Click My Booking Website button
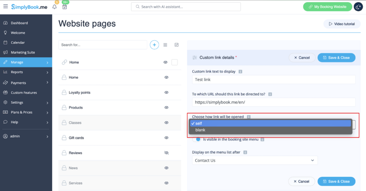Screen dimensions: 366x191 (328, 7)
